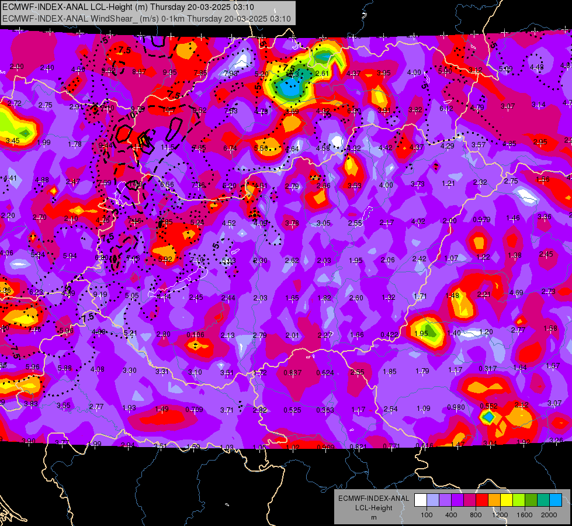
Task: Click the magenta-pink legend swatch
Action: (x=470, y=500)
